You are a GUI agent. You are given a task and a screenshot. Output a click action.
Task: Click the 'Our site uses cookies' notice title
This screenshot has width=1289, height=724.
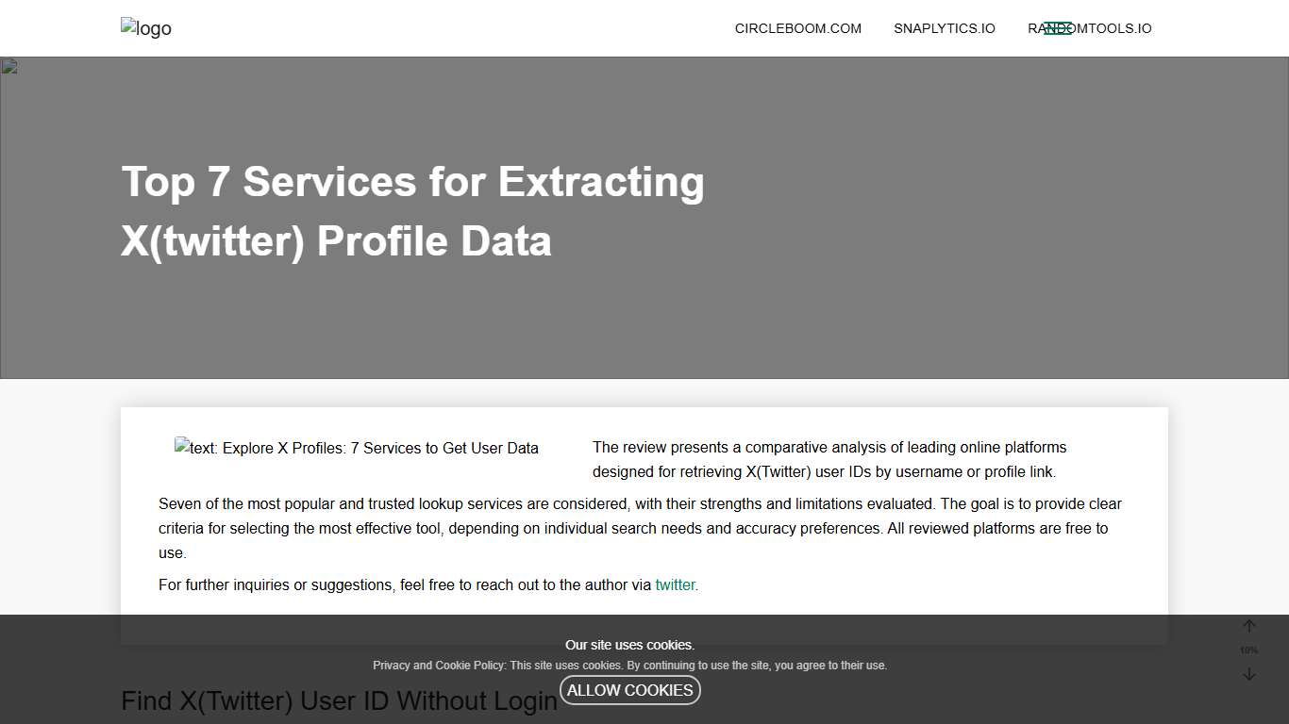[629, 645]
